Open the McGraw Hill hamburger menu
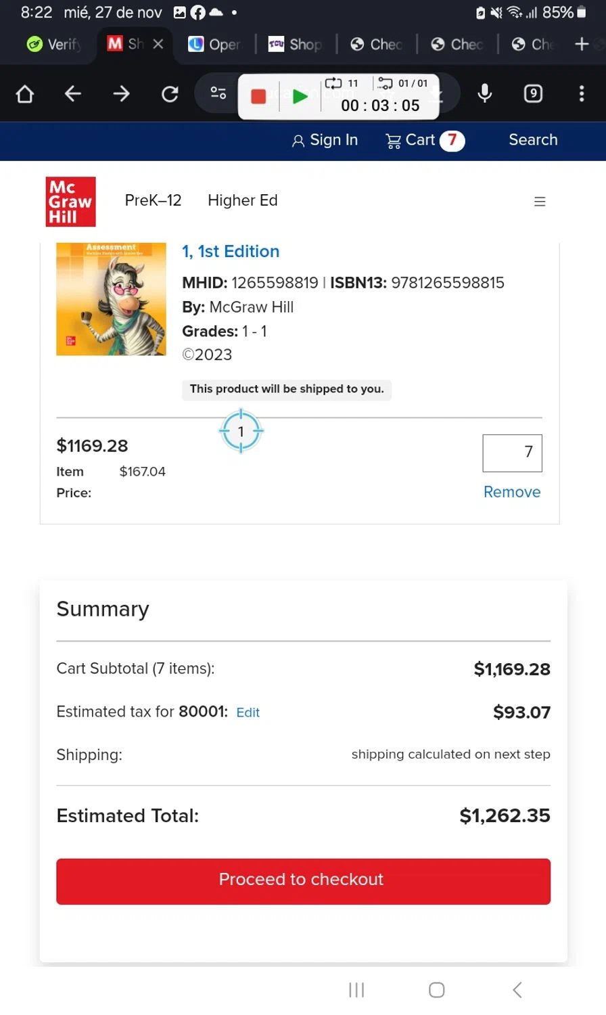 [x=540, y=202]
